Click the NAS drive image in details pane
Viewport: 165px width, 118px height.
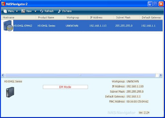[x=10, y=92]
